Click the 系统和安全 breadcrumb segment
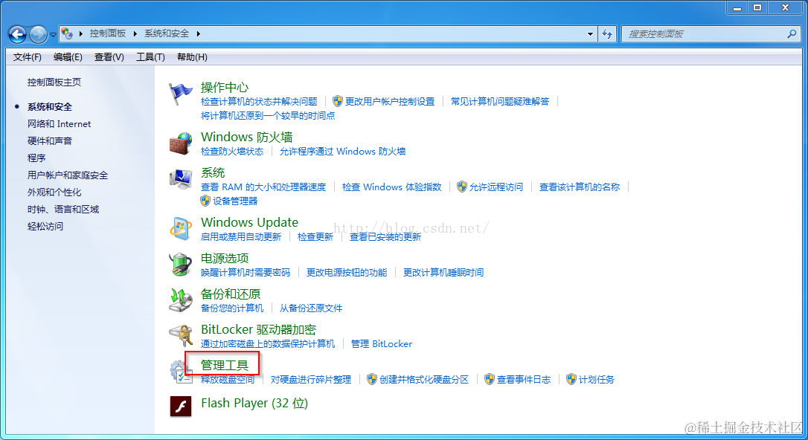Viewport: 808px width, 440px height. (x=167, y=33)
